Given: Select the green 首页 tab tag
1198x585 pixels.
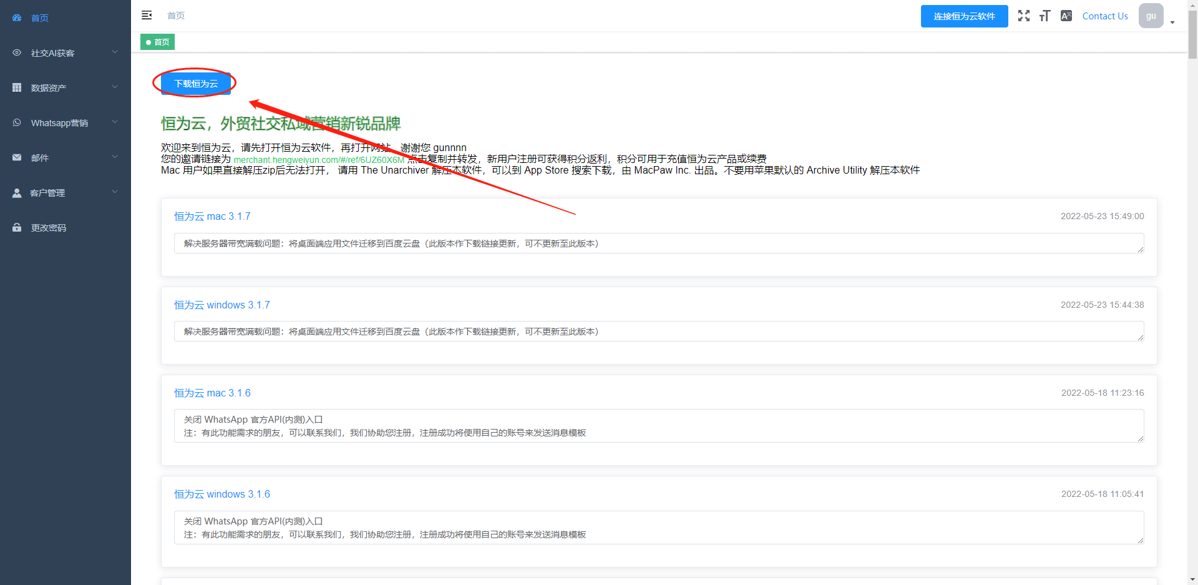Looking at the screenshot, I should (x=157, y=42).
